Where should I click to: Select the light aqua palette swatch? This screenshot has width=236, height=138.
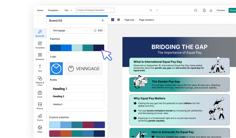click(x=77, y=48)
